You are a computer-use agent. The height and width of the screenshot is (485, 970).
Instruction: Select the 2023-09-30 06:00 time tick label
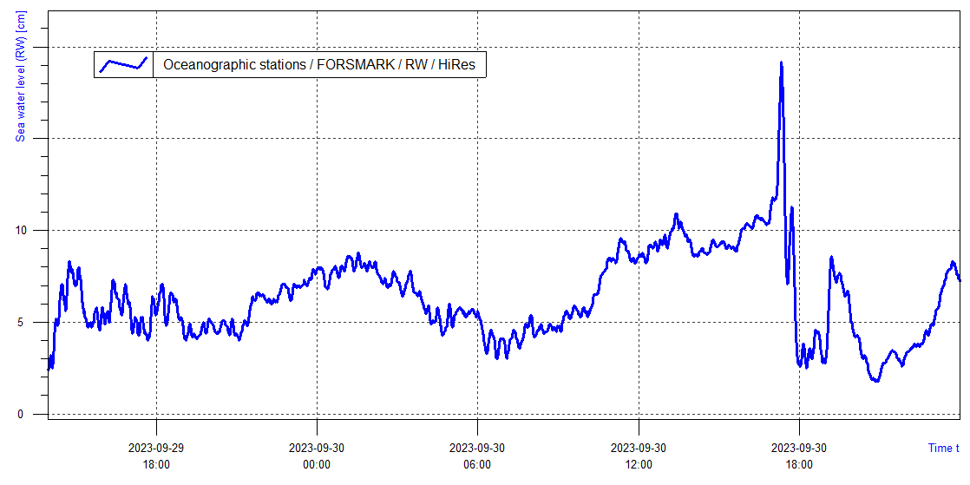[477, 456]
